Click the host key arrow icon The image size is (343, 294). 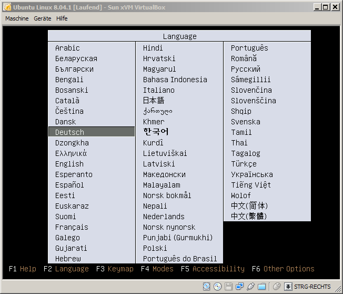(288, 286)
